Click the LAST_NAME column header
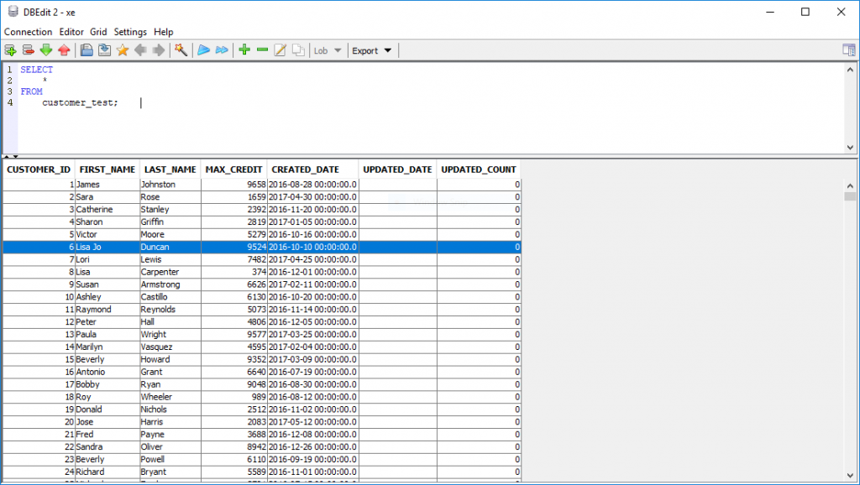The image size is (860, 485). pyautogui.click(x=170, y=169)
